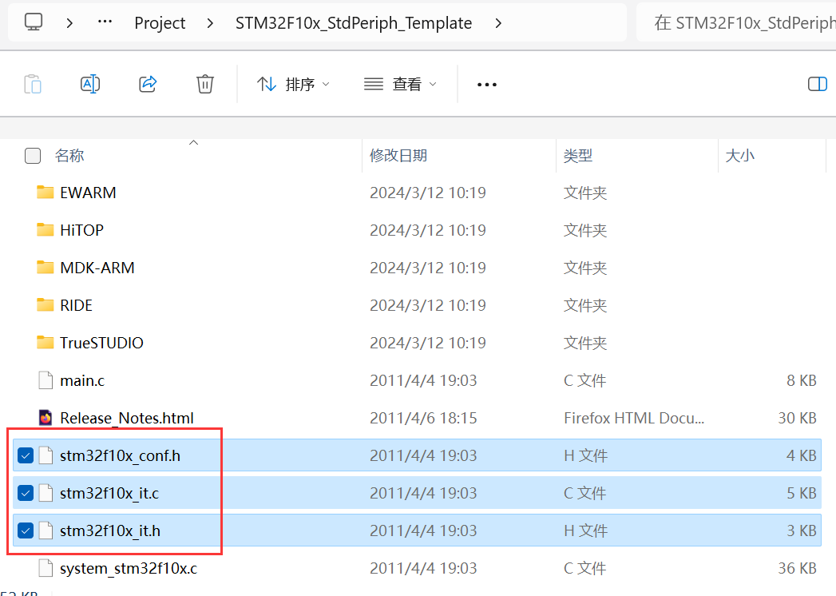
Task: Open the toolbar's more options menu
Action: (x=487, y=85)
